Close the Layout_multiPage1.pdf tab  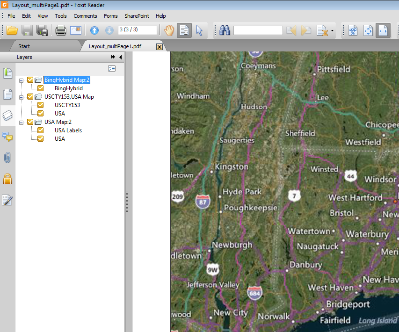pos(160,47)
